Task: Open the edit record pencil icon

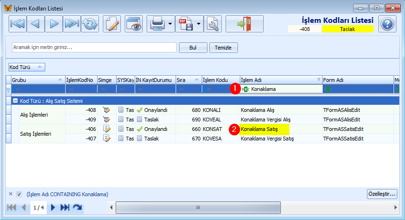Action: 112,24
